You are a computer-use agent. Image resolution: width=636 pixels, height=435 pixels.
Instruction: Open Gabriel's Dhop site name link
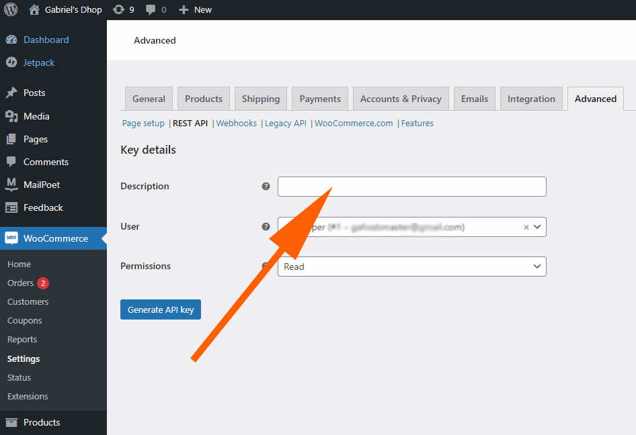click(x=73, y=9)
